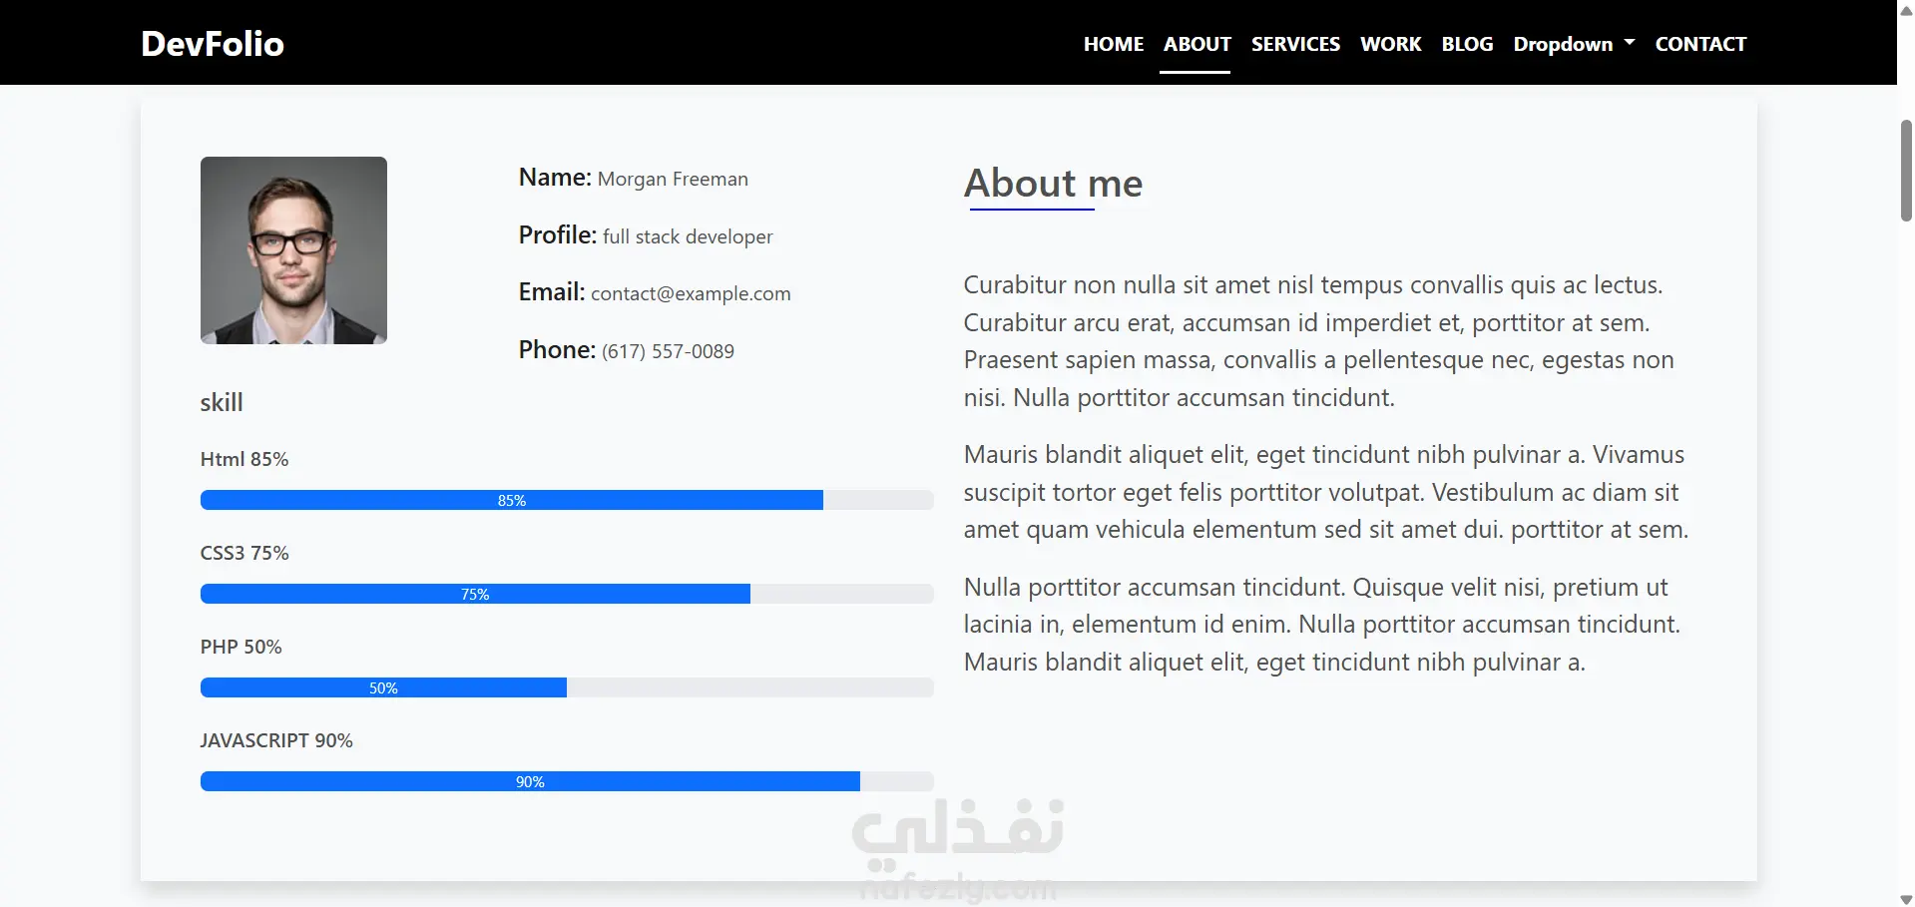Open the WORK section link
The image size is (1915, 907).
pyautogui.click(x=1390, y=44)
